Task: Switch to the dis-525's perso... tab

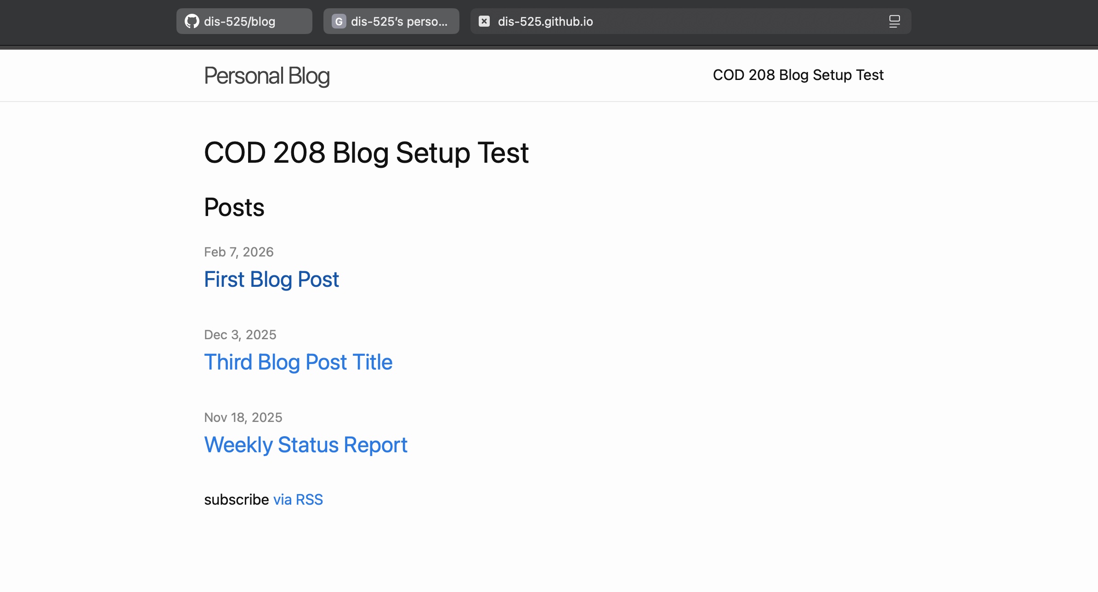Action: tap(399, 21)
